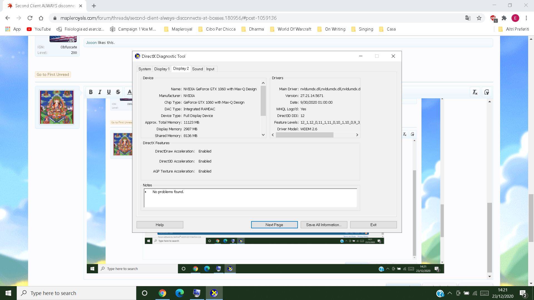
Task: Minimize the DirectX Diagnostic Tool window
Action: [361, 56]
